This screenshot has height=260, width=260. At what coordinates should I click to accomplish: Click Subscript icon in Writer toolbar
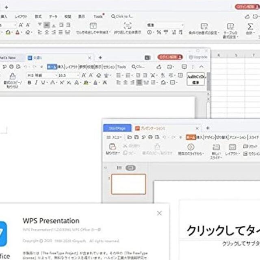click(x=69, y=82)
